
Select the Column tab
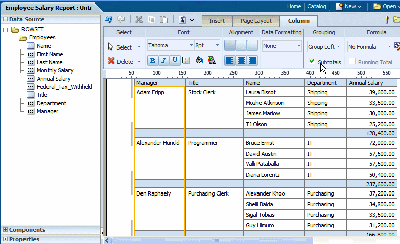[299, 21]
